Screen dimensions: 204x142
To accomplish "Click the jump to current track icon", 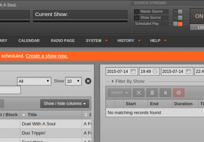I will pos(166,93).
